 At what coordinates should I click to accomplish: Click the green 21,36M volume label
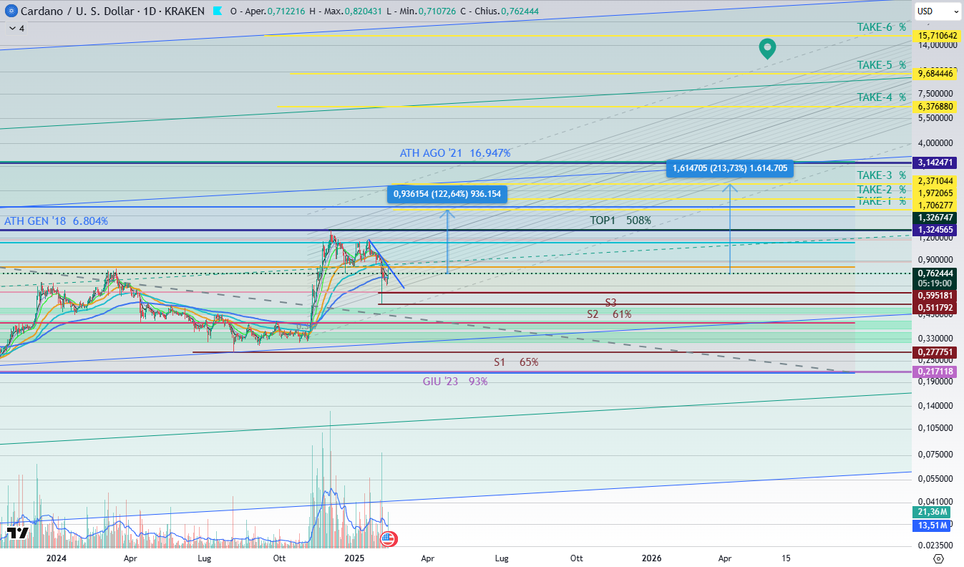(932, 512)
